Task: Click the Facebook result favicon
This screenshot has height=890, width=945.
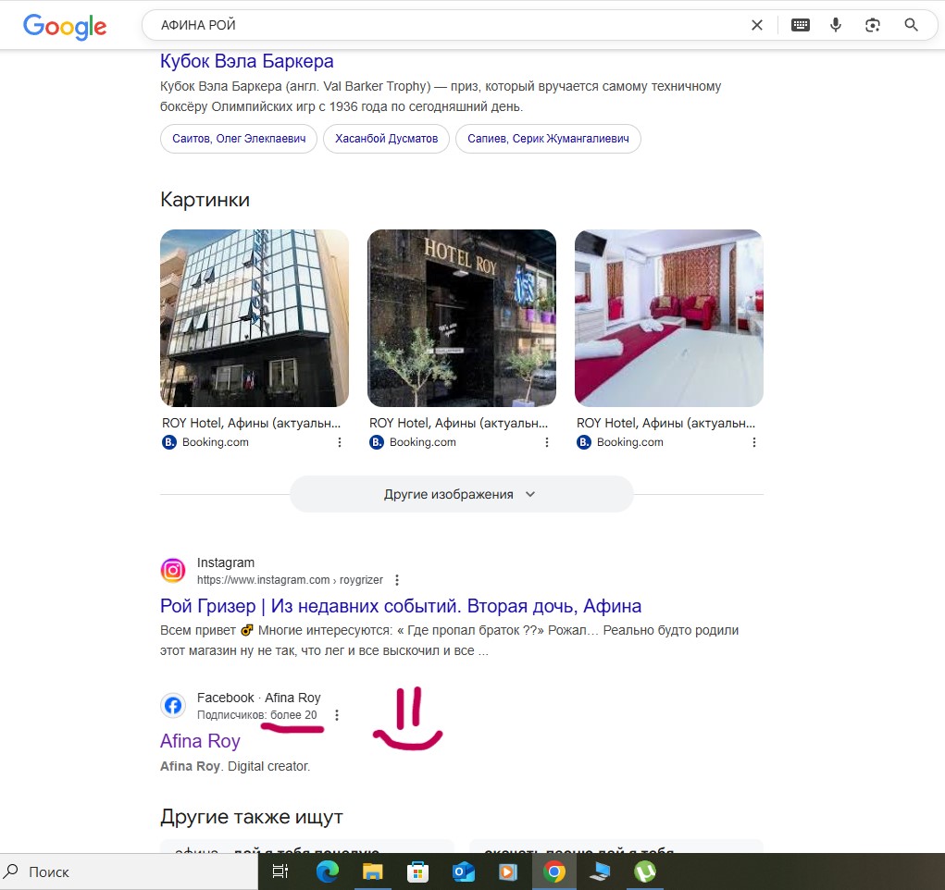Action: coord(173,705)
